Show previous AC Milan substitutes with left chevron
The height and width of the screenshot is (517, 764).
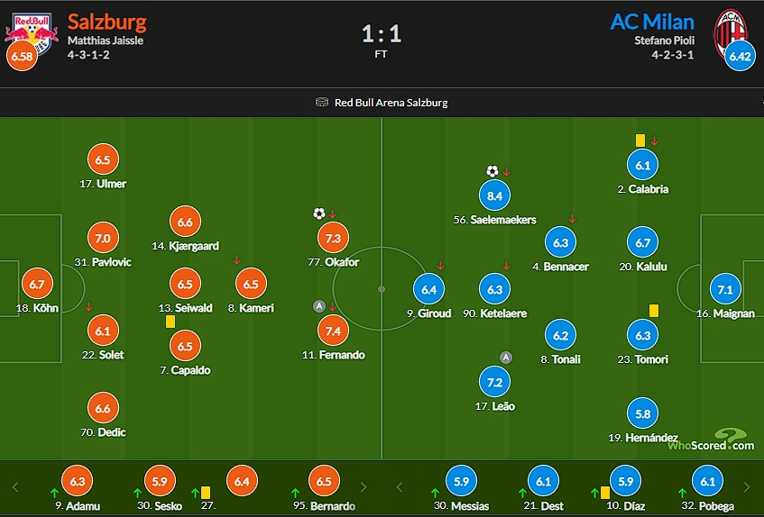click(399, 487)
